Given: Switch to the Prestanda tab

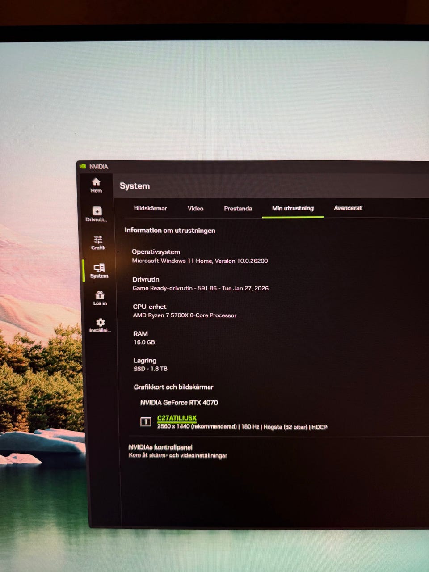Looking at the screenshot, I should (x=238, y=209).
